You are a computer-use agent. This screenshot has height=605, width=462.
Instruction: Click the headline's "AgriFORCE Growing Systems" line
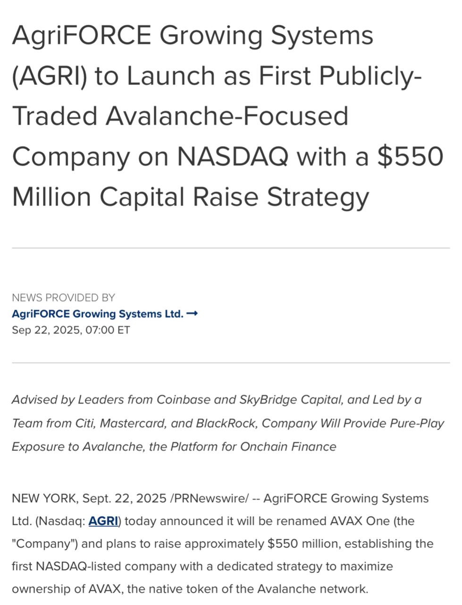click(193, 36)
